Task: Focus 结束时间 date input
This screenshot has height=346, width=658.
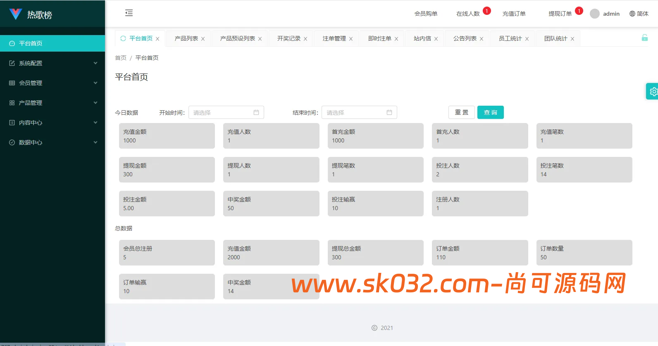Action: tap(359, 112)
